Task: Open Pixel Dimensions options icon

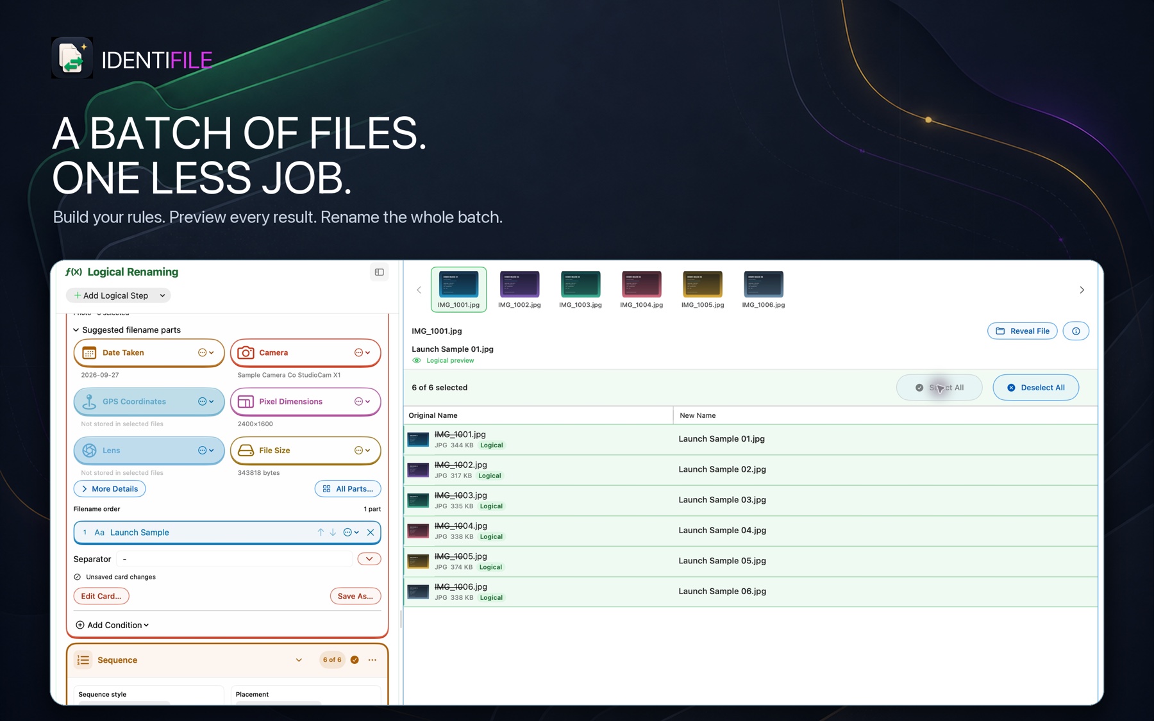Action: tap(362, 402)
